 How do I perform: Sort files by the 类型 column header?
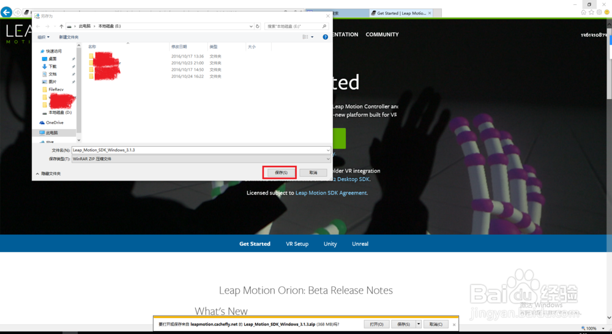tap(214, 47)
